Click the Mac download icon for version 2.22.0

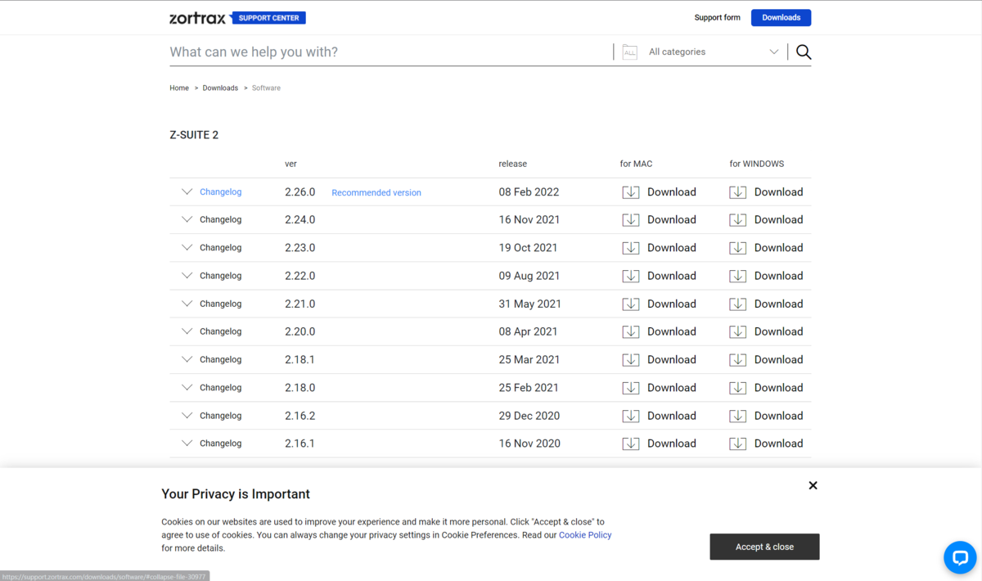click(x=631, y=276)
